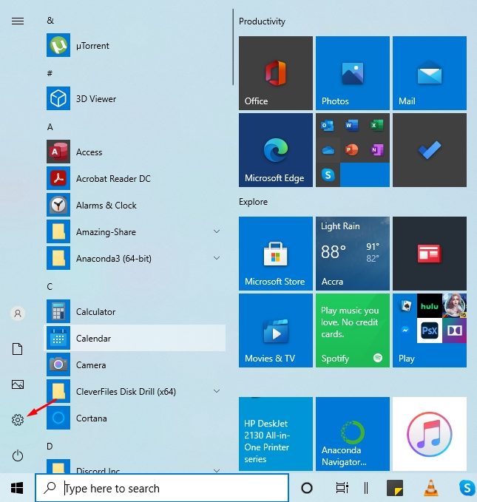Launch Microsoft Edge tile
The width and height of the screenshot is (477, 502).
click(x=276, y=150)
